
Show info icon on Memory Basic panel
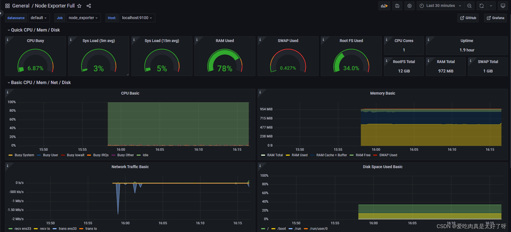(260, 92)
